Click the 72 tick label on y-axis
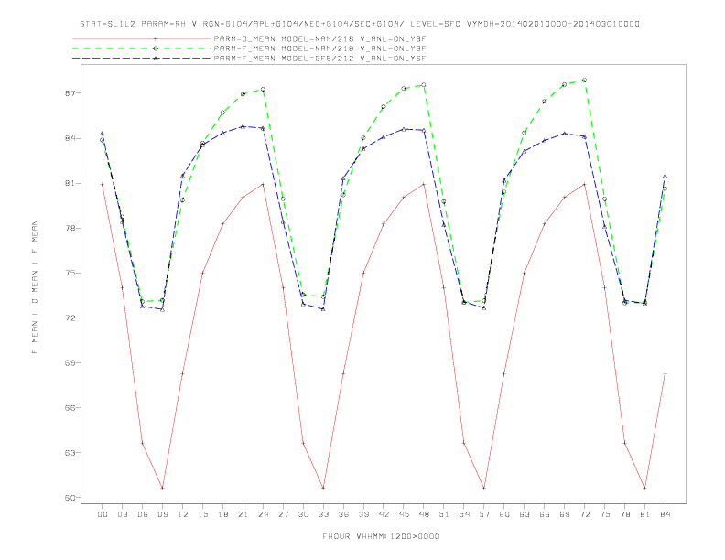Screen dimensions: 725x560 (x=70, y=318)
